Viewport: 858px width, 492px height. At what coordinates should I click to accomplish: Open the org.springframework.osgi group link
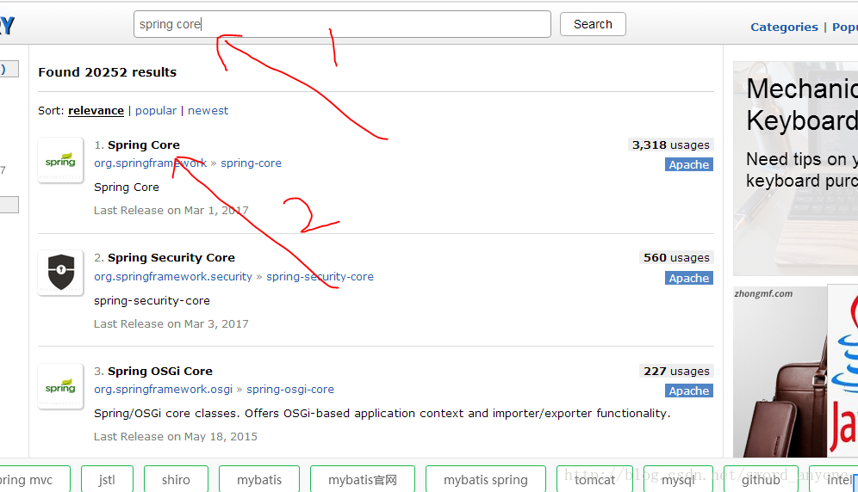click(163, 390)
